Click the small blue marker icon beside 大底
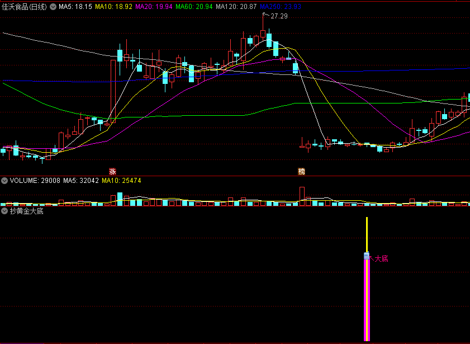The image size is (470, 344). point(367,256)
